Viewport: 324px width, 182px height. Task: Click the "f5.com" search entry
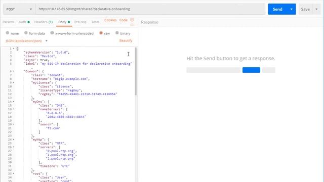click(x=53, y=128)
